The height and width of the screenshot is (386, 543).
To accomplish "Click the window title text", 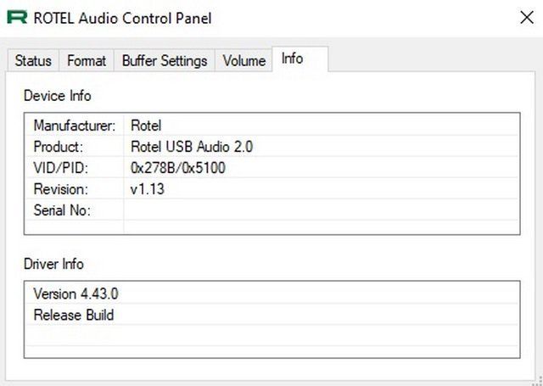I will click(122, 18).
